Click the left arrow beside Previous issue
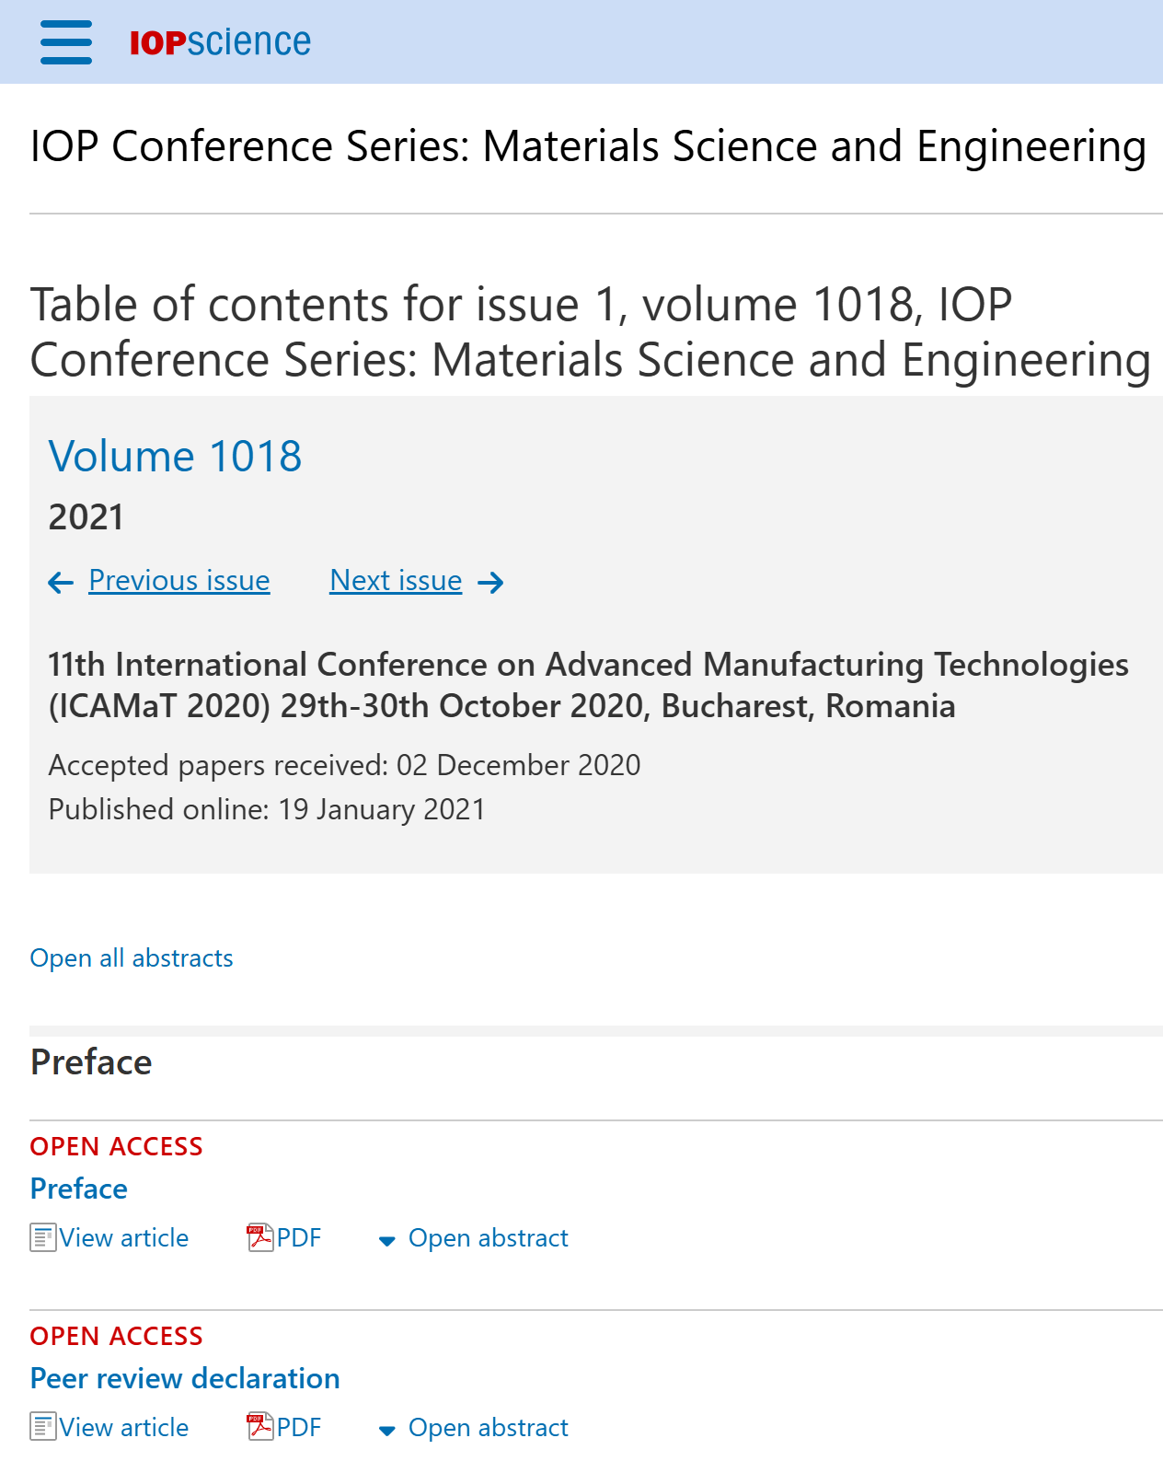The height and width of the screenshot is (1473, 1163). tap(61, 583)
